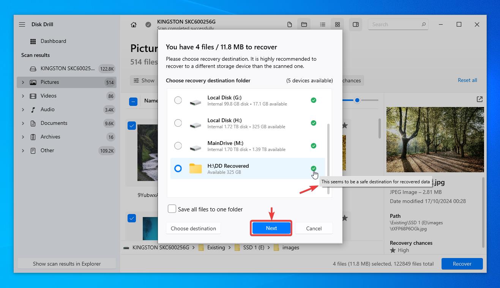Click the Pictures category icon
The image size is (500, 288).
[x=33, y=82]
